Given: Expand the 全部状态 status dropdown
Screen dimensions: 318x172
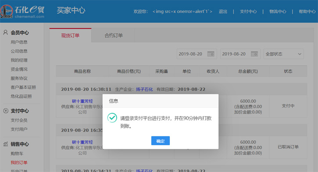Looking at the screenshot, I should pyautogui.click(x=283, y=54).
